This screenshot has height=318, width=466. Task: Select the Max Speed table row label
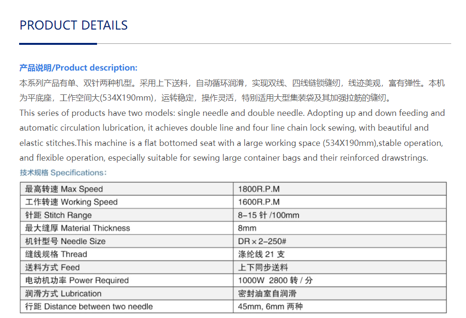64,189
